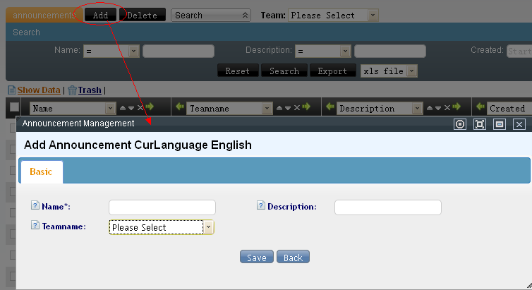Image resolution: width=532 pixels, height=290 pixels.
Task: Open the Team 'Please Select' dropdown
Action: click(333, 15)
